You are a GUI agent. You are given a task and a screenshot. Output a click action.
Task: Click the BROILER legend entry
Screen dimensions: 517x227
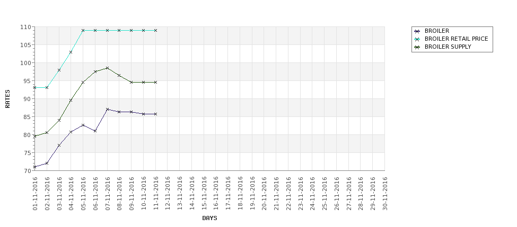pos(432,31)
